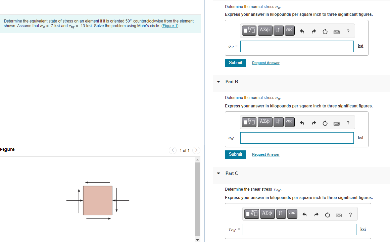Undo in Part C toolbar
The height and width of the screenshot is (242, 390).
coord(304,214)
